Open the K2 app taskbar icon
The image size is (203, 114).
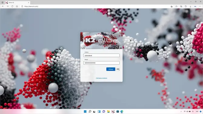point(113,111)
